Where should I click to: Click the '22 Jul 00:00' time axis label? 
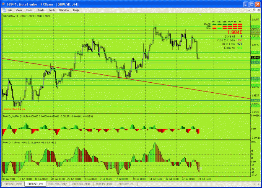[189, 179]
